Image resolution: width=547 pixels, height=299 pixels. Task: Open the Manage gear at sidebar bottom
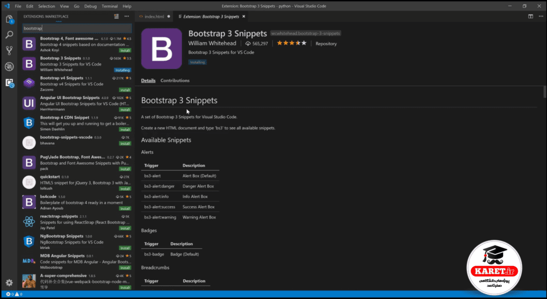[x=10, y=282]
